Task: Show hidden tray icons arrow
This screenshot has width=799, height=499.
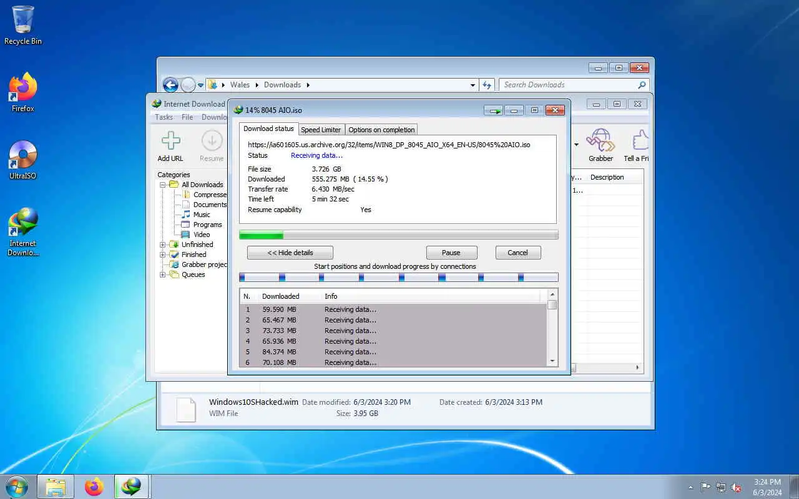Action: 690,487
